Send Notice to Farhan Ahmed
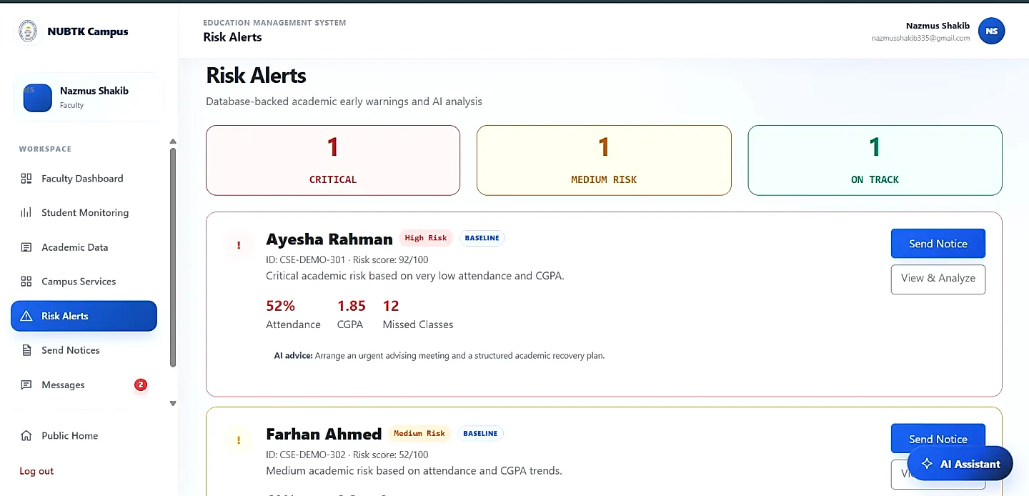 pyautogui.click(x=938, y=438)
